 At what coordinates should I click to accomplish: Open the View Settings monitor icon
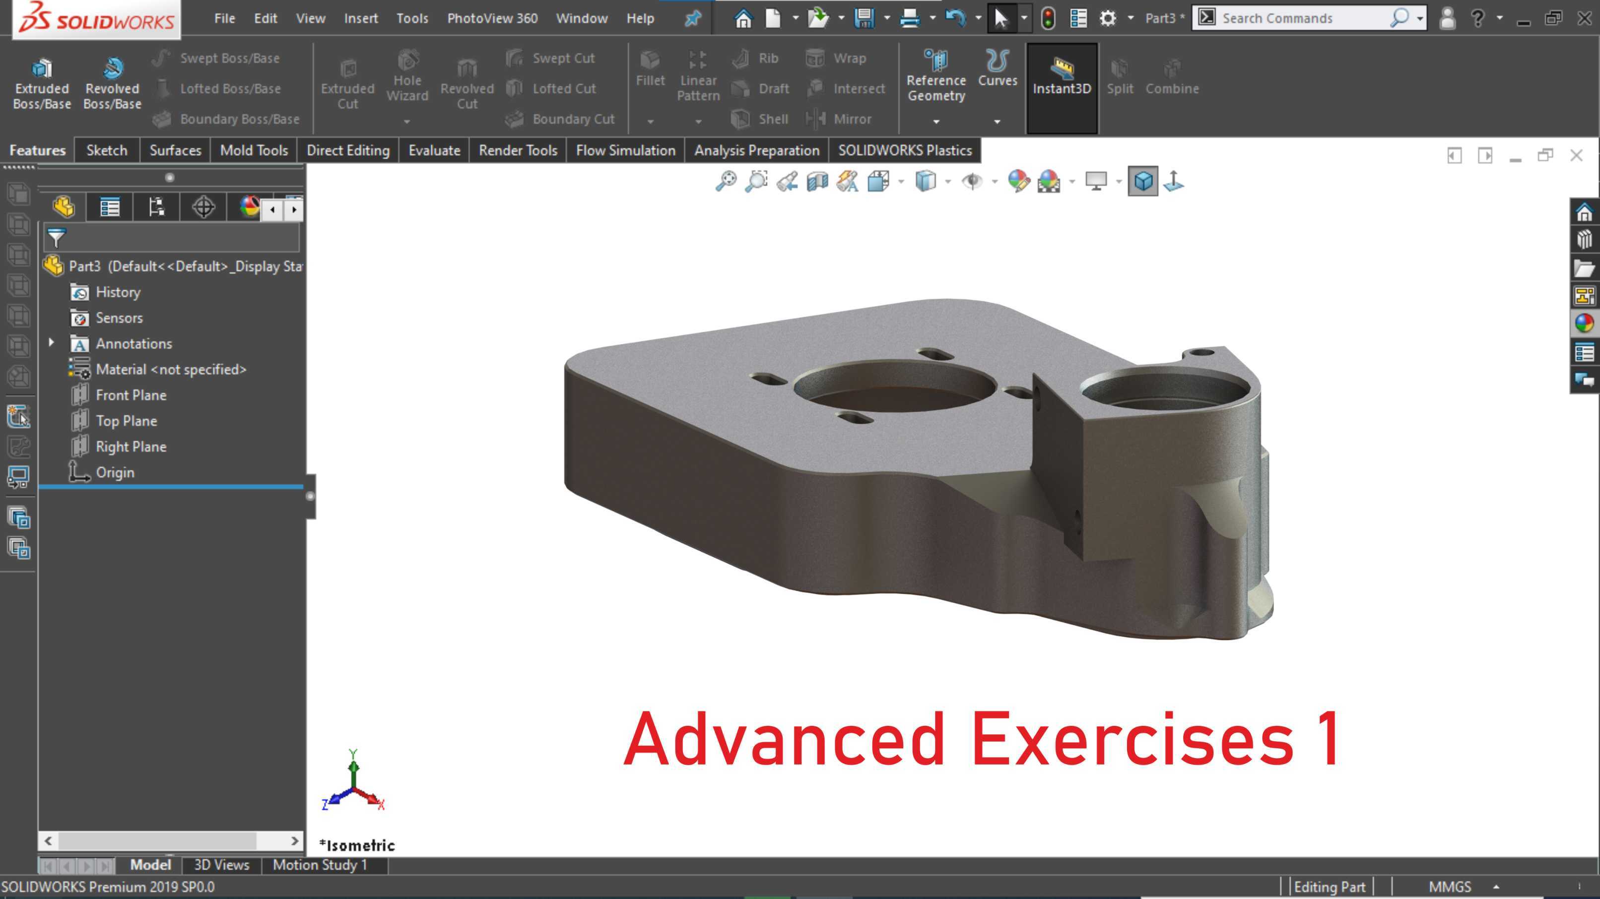(x=1096, y=181)
